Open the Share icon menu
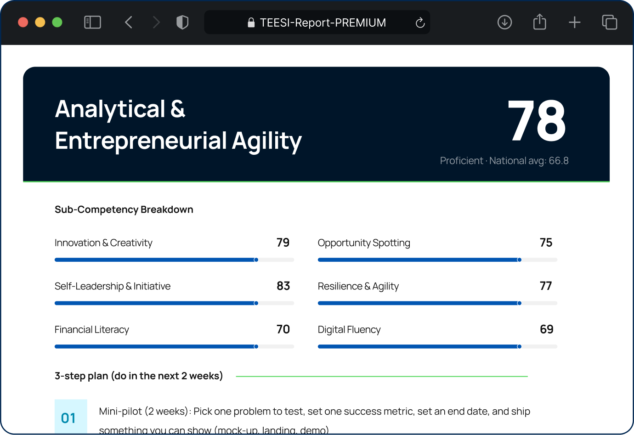This screenshot has height=435, width=634. pyautogui.click(x=540, y=22)
